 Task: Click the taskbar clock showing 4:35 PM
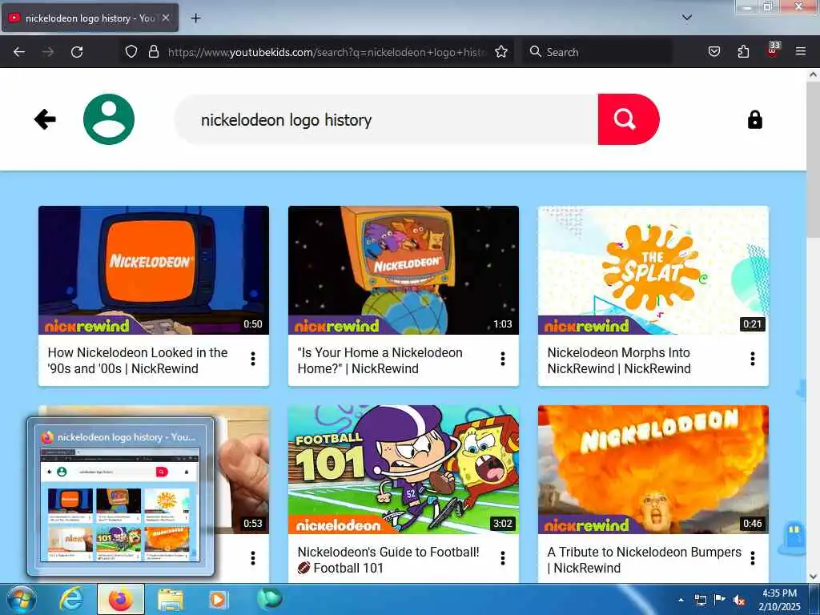tap(780, 600)
